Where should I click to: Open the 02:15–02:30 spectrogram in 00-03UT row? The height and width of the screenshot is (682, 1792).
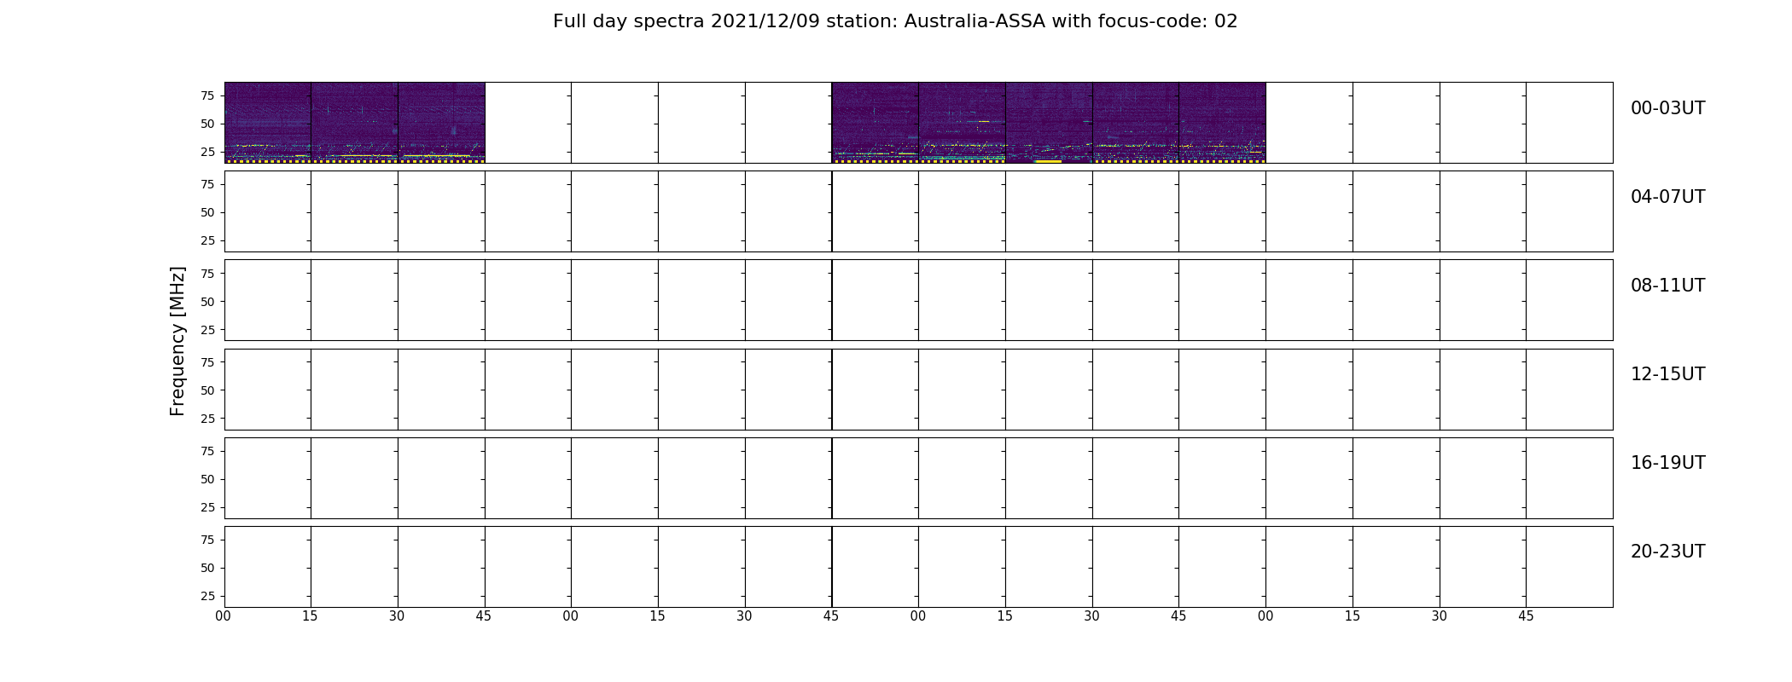click(1049, 123)
